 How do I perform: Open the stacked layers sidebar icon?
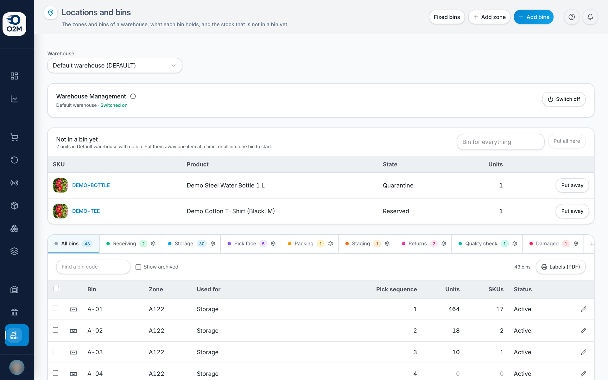click(14, 251)
